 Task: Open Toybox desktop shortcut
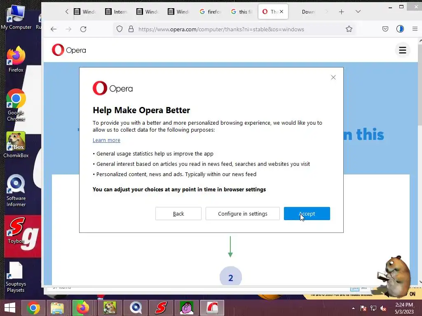click(16, 230)
